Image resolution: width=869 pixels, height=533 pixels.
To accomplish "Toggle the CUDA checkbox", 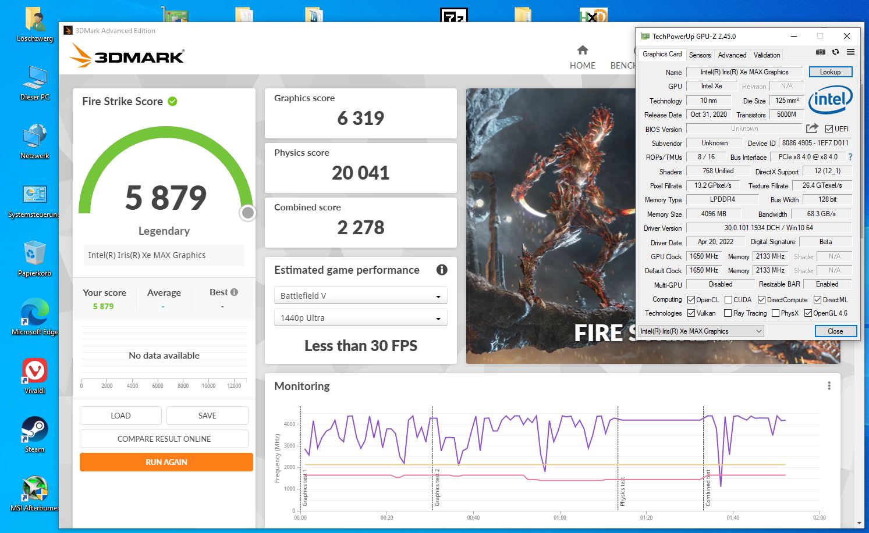I will click(x=728, y=300).
